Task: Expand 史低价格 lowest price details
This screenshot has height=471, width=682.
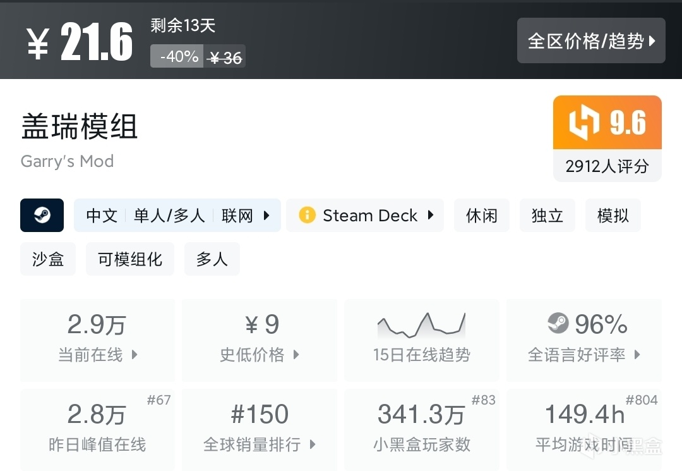Action: 296,355
